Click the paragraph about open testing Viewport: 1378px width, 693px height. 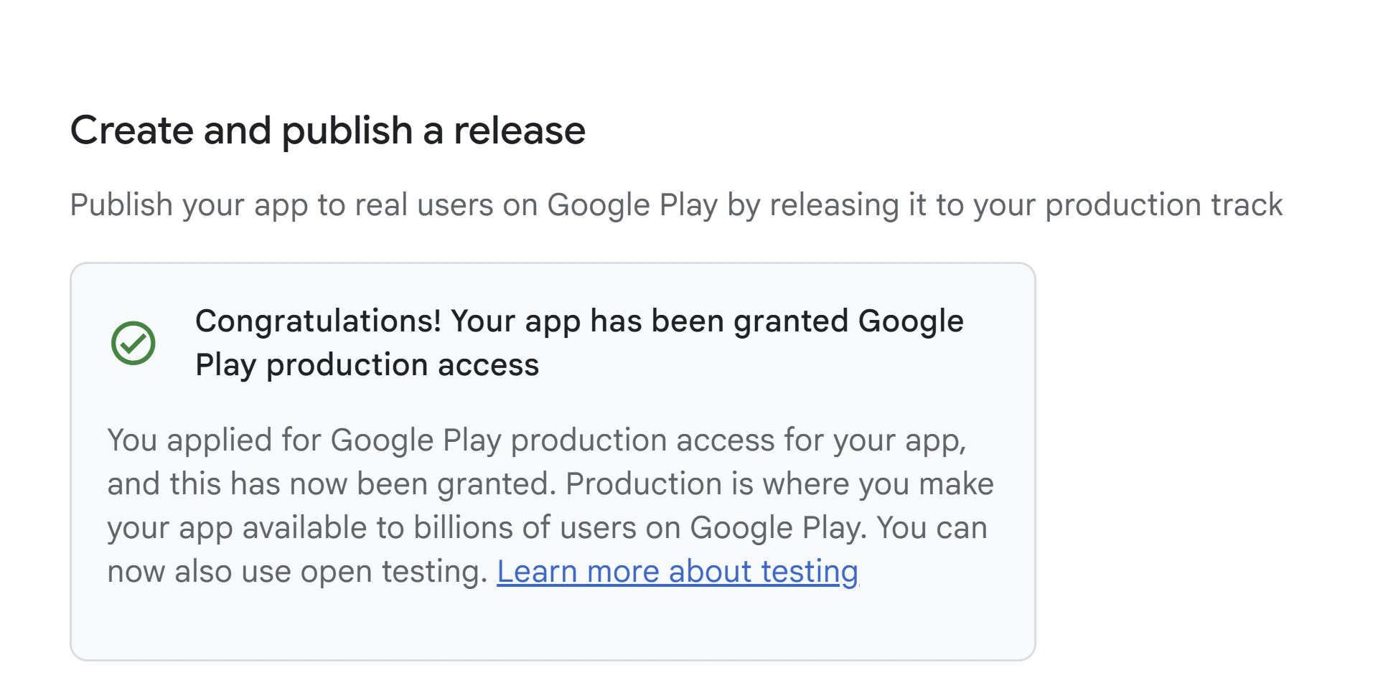[x=301, y=571]
